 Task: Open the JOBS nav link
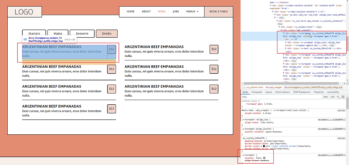tap(176, 11)
